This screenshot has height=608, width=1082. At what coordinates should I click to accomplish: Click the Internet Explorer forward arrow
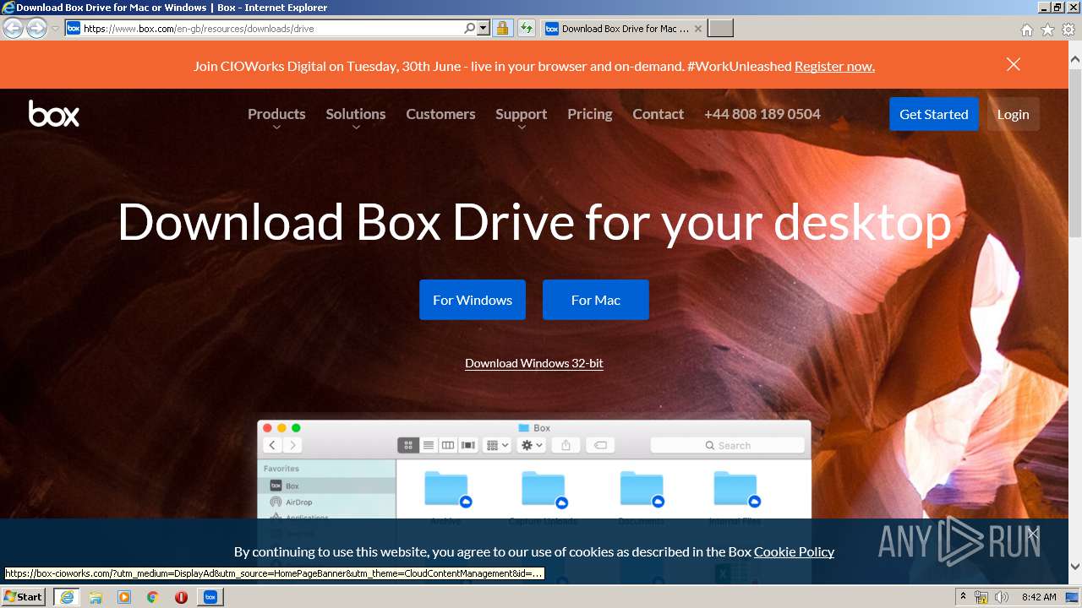[x=36, y=28]
